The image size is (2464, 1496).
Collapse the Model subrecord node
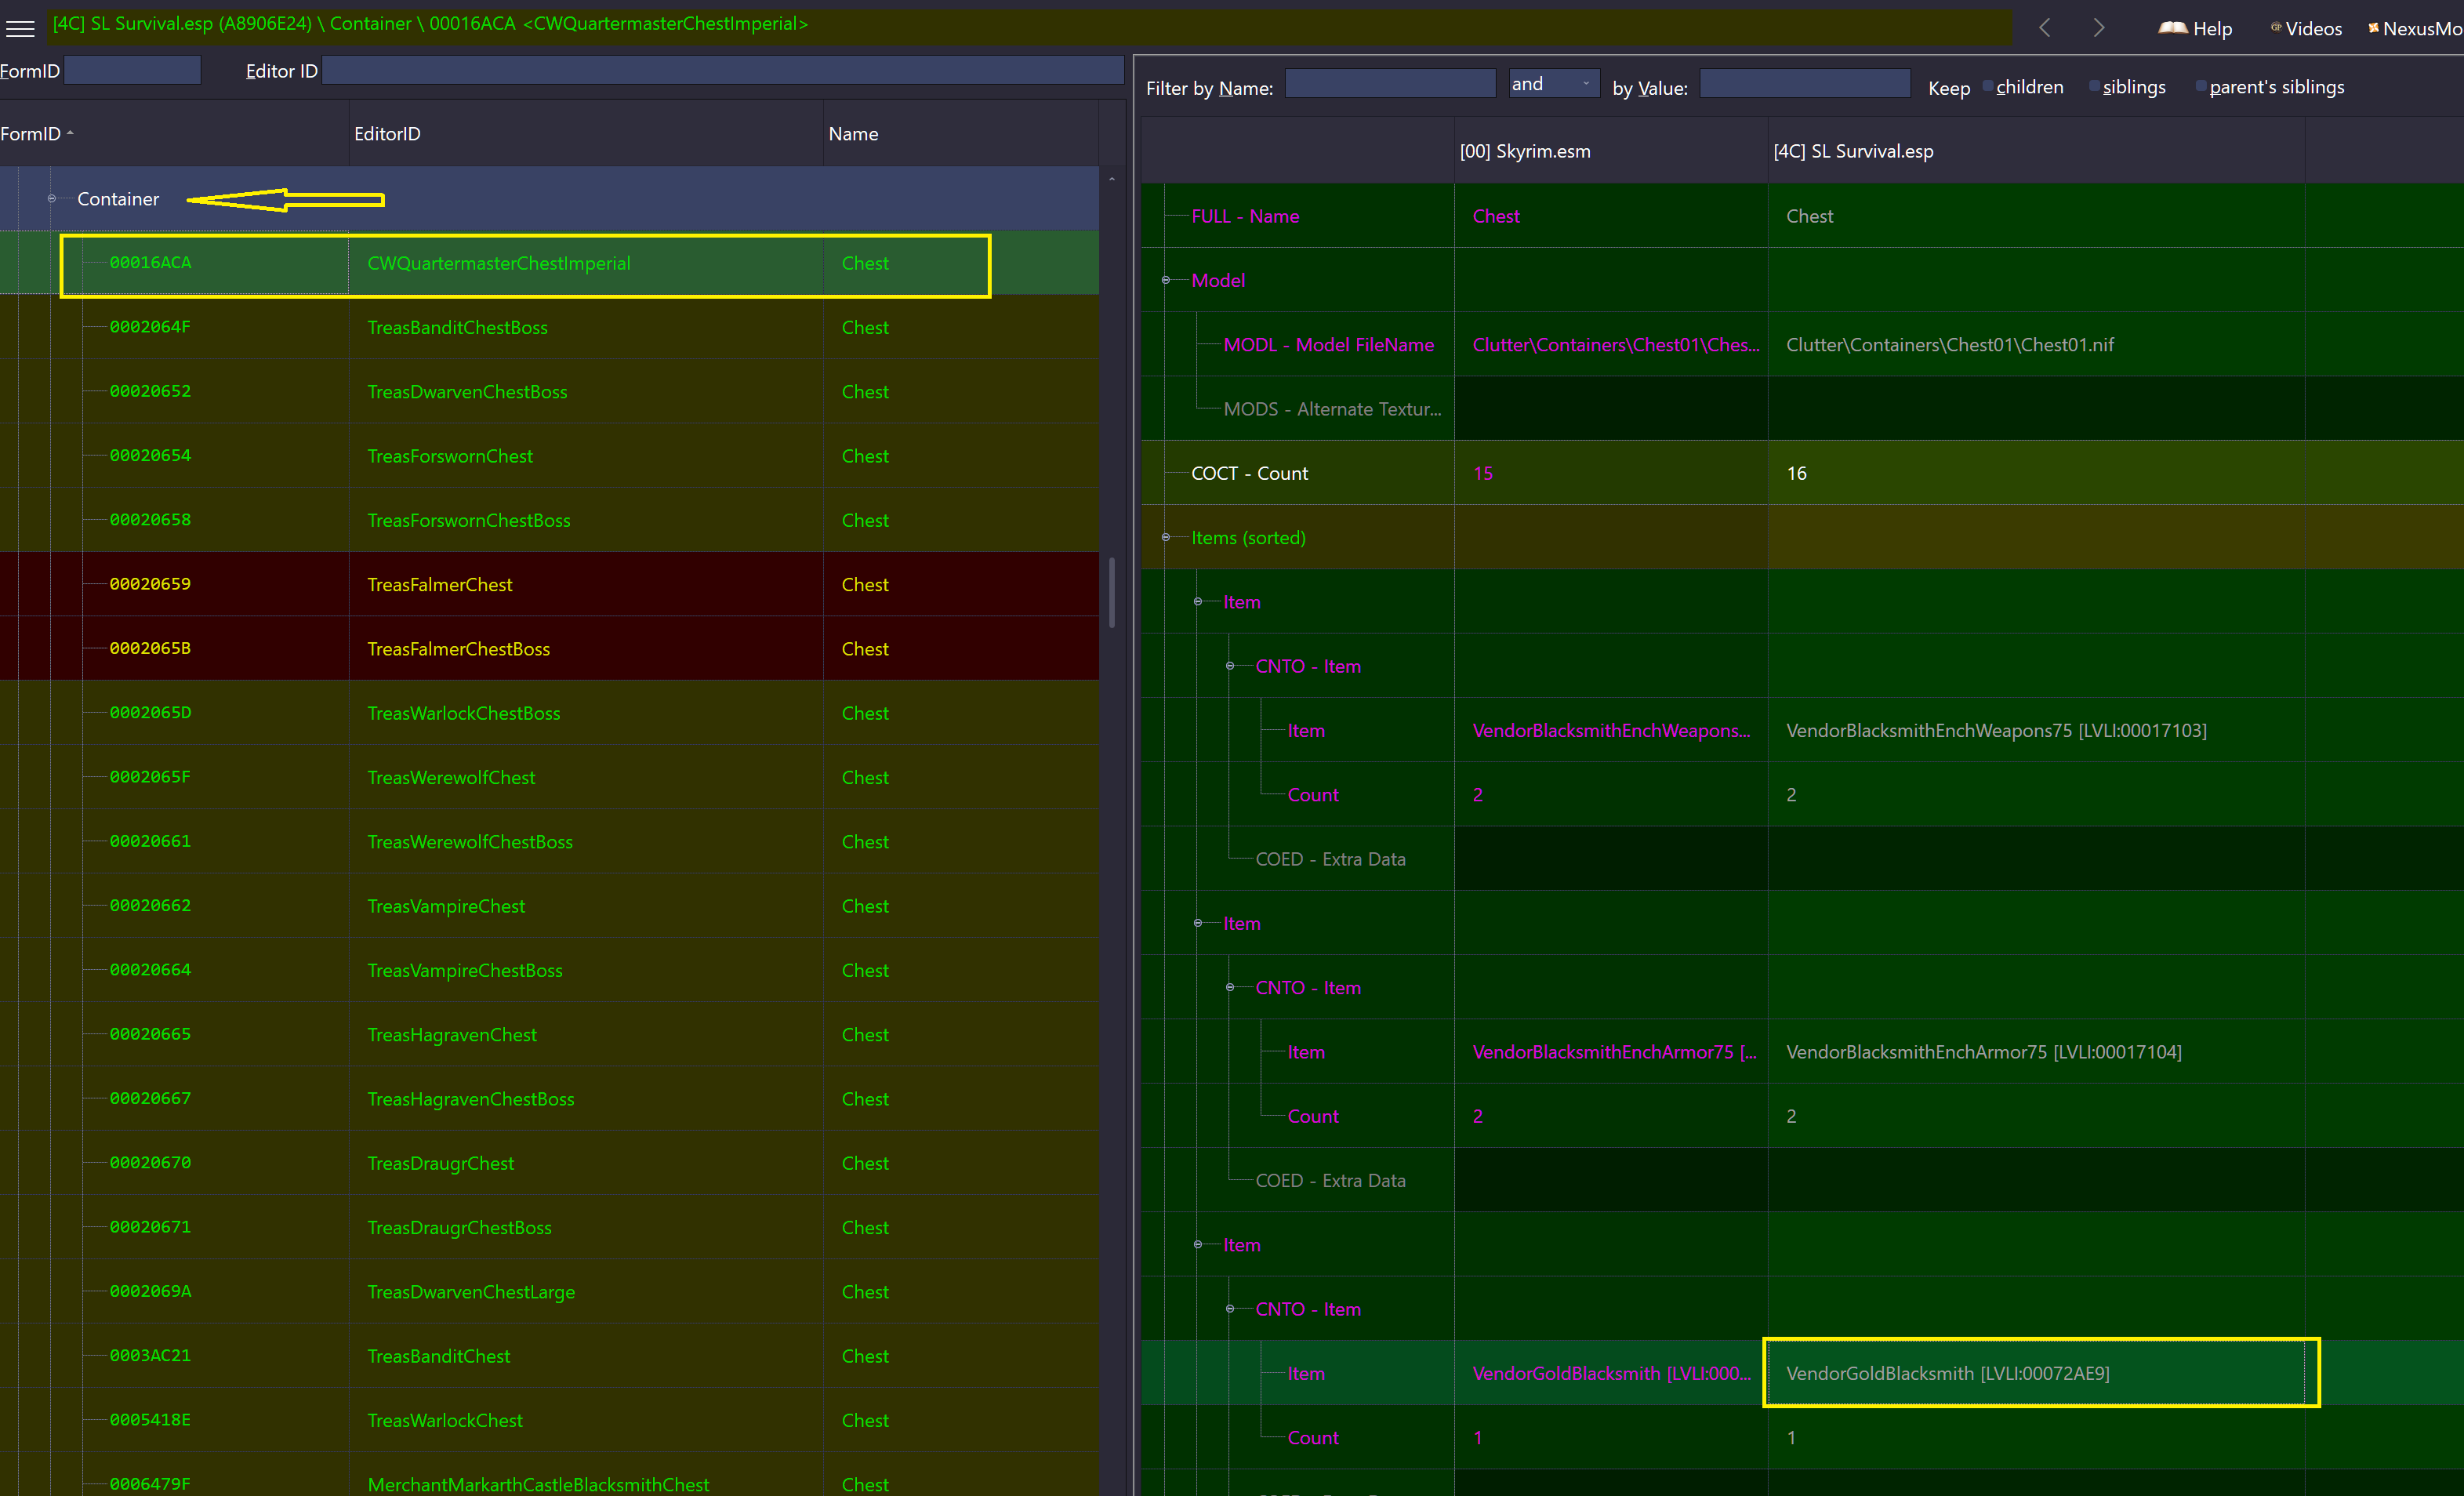tap(1165, 280)
